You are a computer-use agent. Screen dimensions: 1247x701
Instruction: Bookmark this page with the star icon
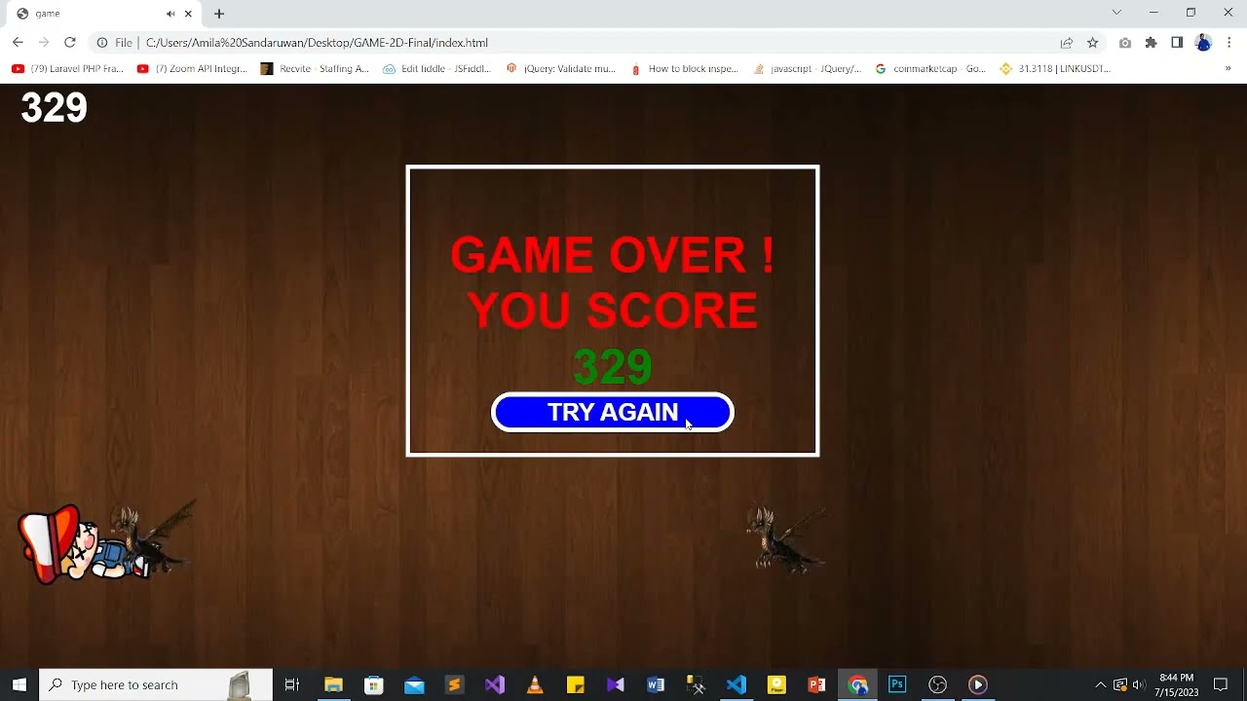[1093, 43]
